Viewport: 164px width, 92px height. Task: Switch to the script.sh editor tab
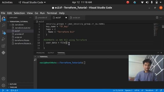76,18
